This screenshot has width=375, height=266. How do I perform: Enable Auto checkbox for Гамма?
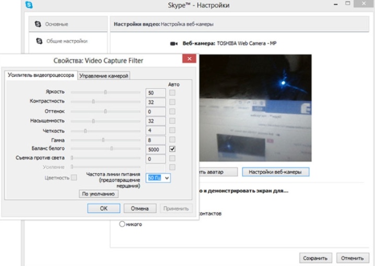172,139
